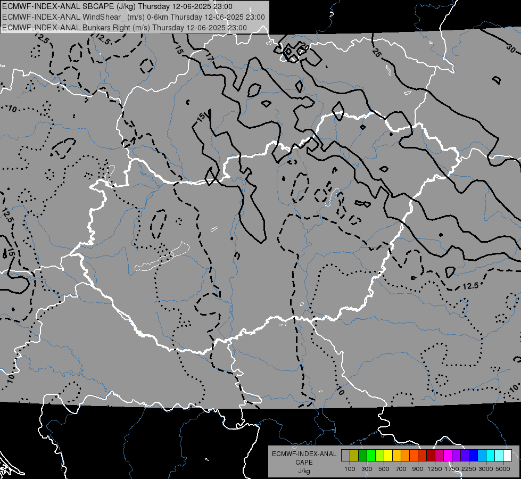Click the contour label 20
Image resolution: width=521 pixels, height=479 pixels.
click(x=304, y=47)
